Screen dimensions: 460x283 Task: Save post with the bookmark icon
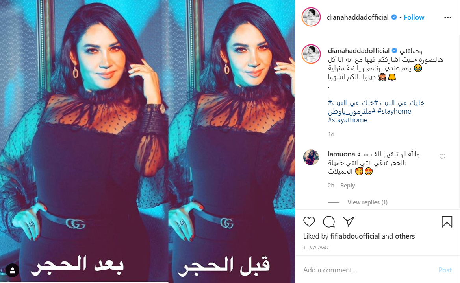(x=447, y=222)
